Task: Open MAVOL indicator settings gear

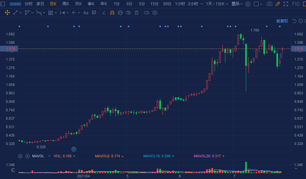Action: [20, 156]
